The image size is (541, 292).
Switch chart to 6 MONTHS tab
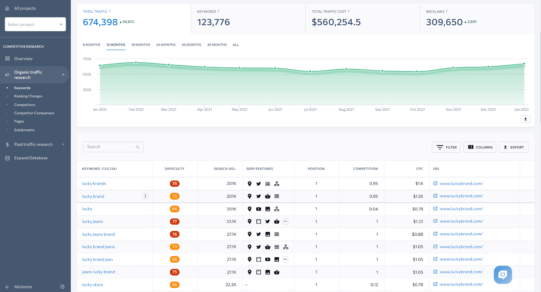pyautogui.click(x=91, y=45)
